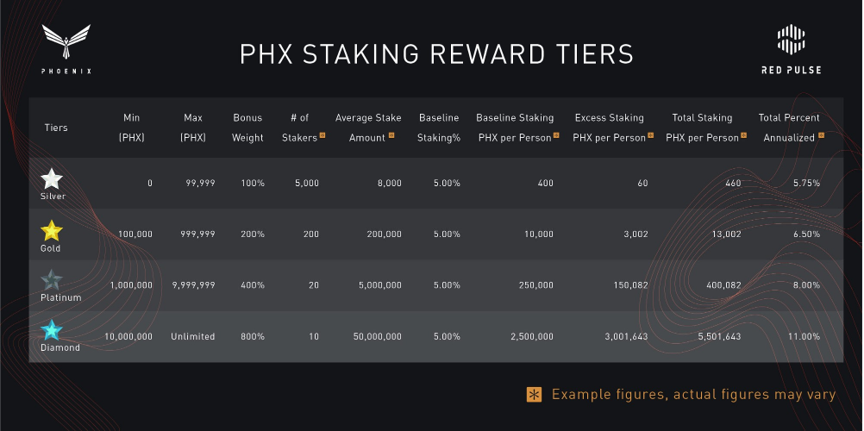
Task: Click the Tiers column header
Action: point(56,128)
